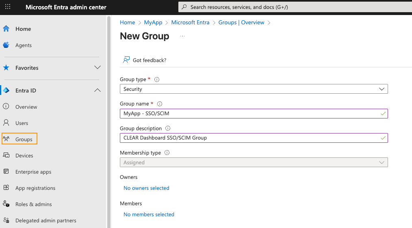Click the search magnifier icon

click(x=184, y=7)
